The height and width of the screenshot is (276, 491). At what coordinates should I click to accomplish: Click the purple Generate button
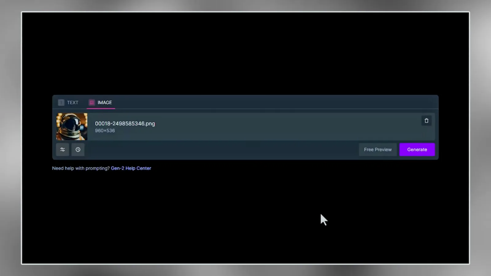[x=417, y=150]
